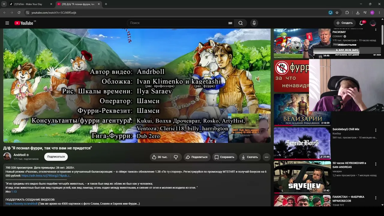Open the tab search dropdown arrow
Viewport: 384px width, 216px height.
click(x=4, y=4)
